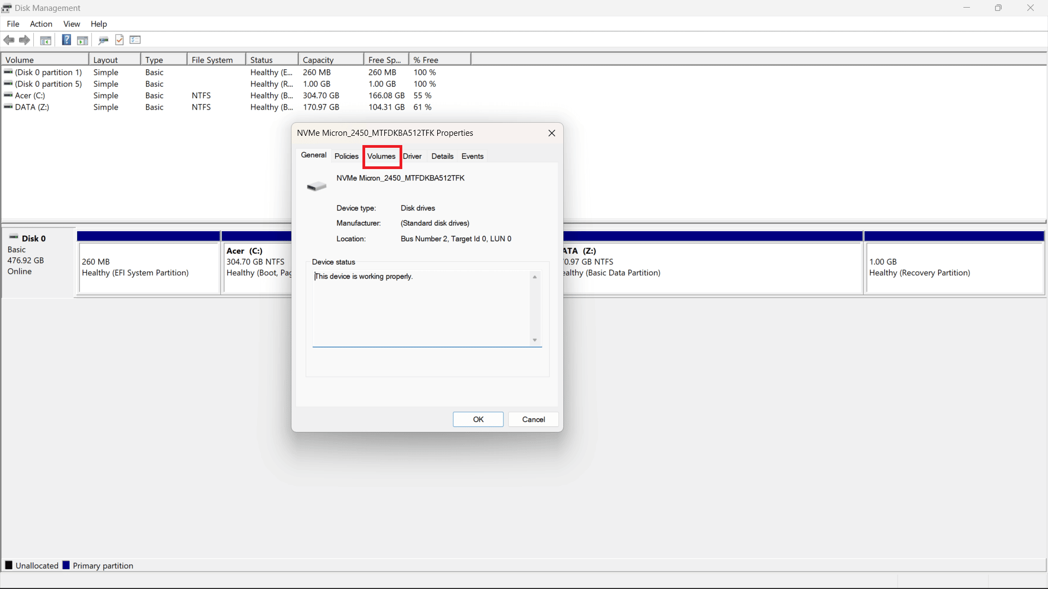1048x589 pixels.
Task: Click the checklist settings toolbar icon
Action: pos(135,40)
